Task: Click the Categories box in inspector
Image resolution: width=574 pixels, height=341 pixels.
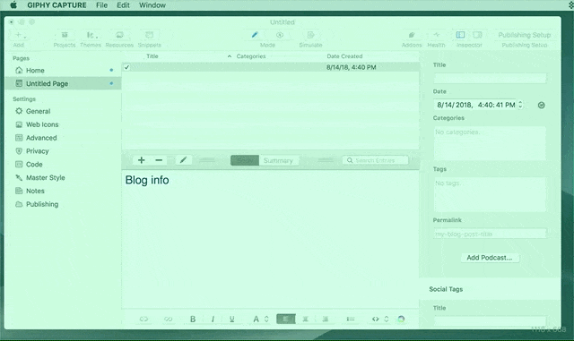Action: tap(490, 143)
